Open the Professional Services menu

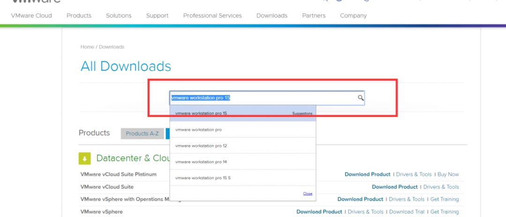[212, 15]
